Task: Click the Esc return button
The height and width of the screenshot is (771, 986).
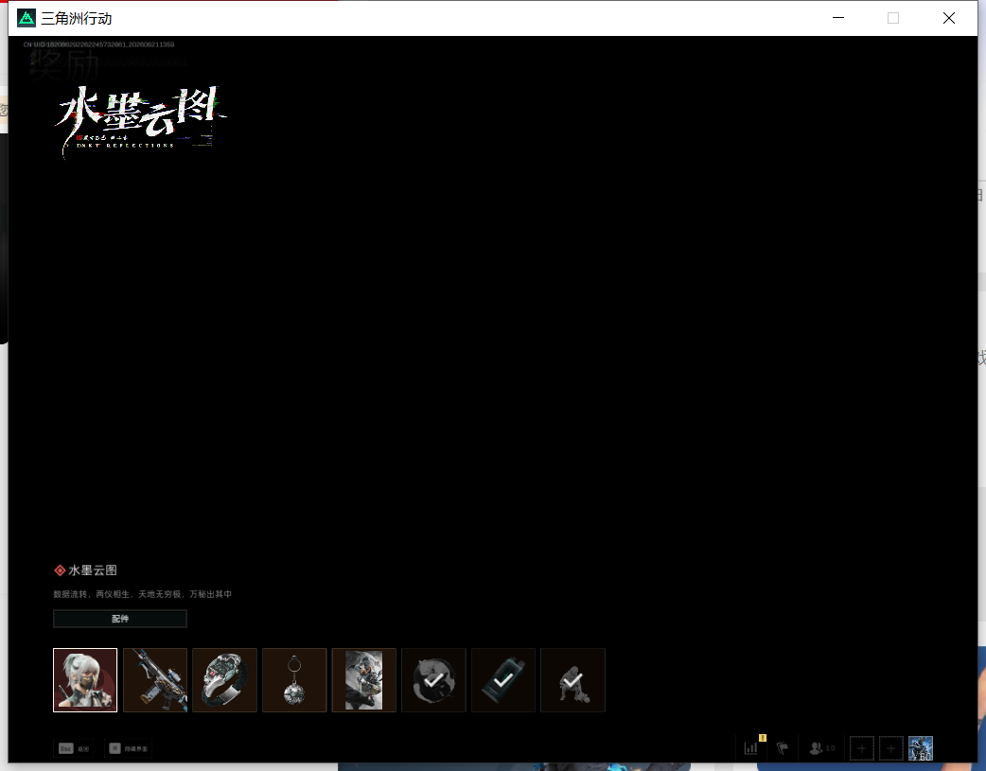Action: (x=74, y=748)
